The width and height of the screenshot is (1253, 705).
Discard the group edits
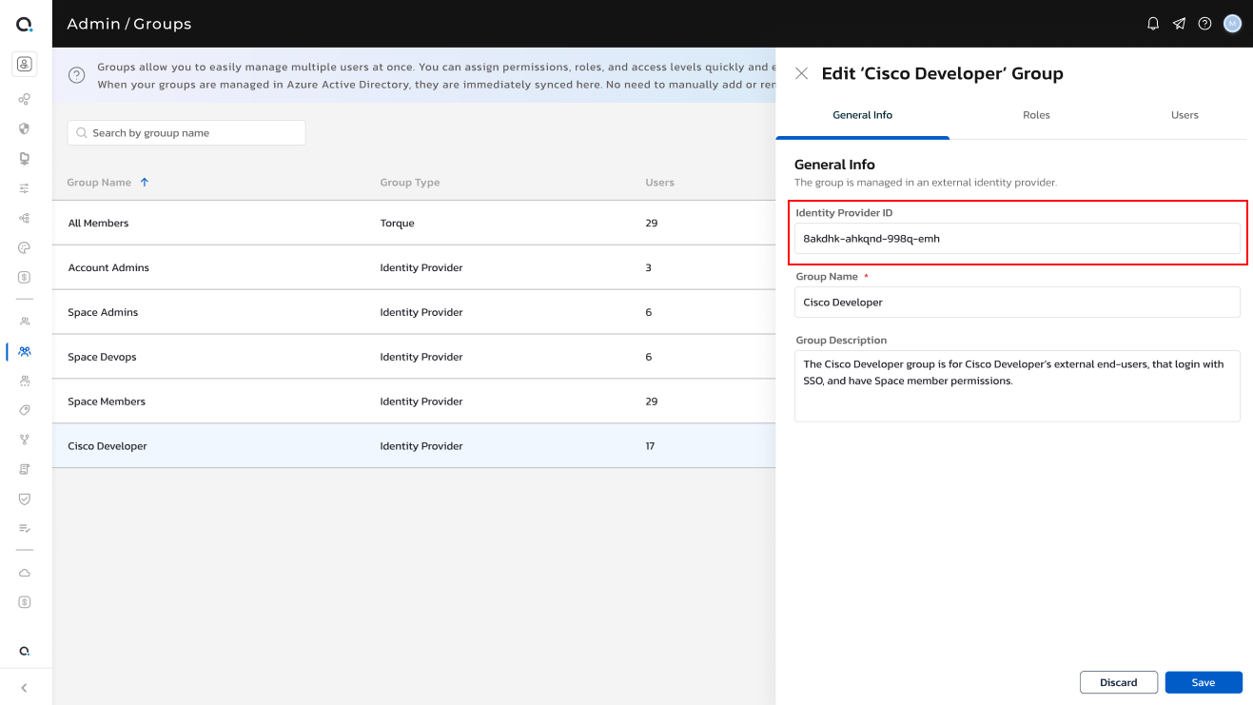point(1118,682)
